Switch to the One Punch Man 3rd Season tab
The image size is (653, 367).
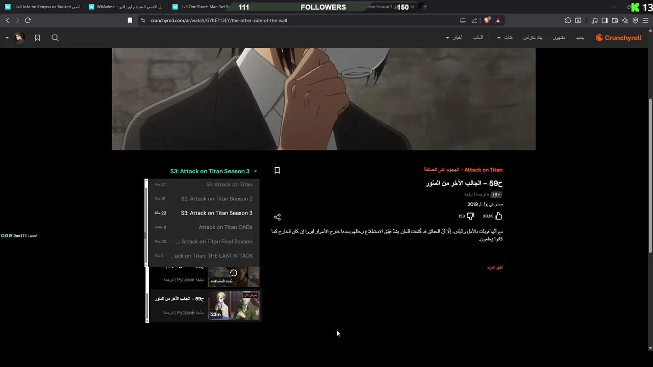[x=202, y=7]
